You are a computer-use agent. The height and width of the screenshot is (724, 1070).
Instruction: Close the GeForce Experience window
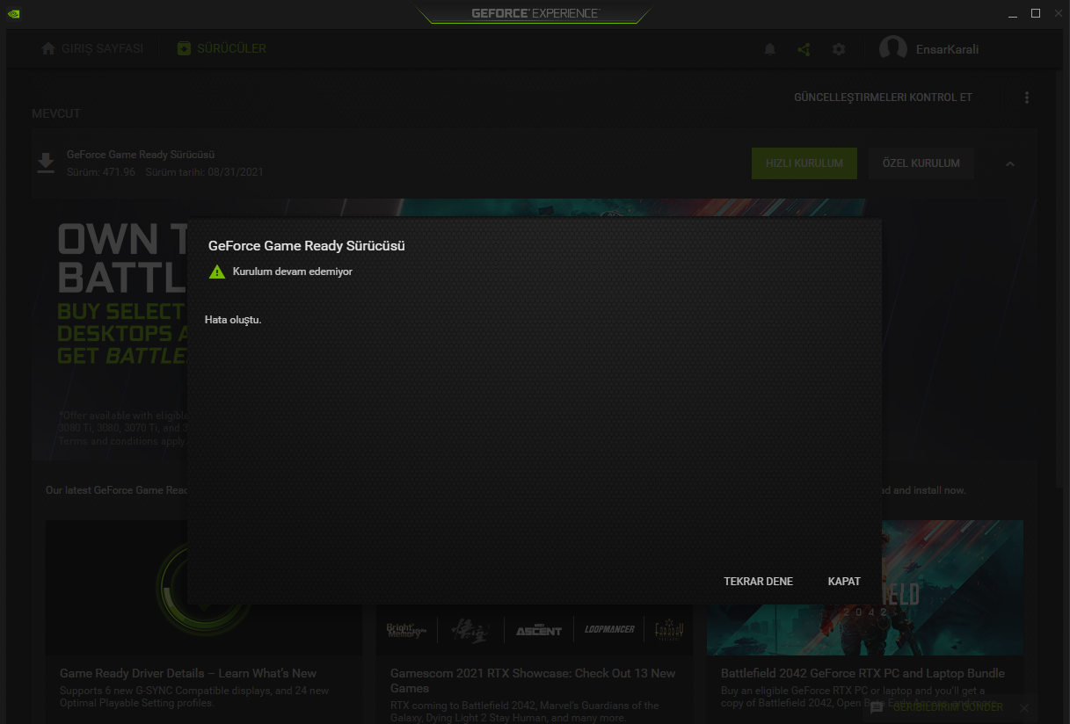1057,13
